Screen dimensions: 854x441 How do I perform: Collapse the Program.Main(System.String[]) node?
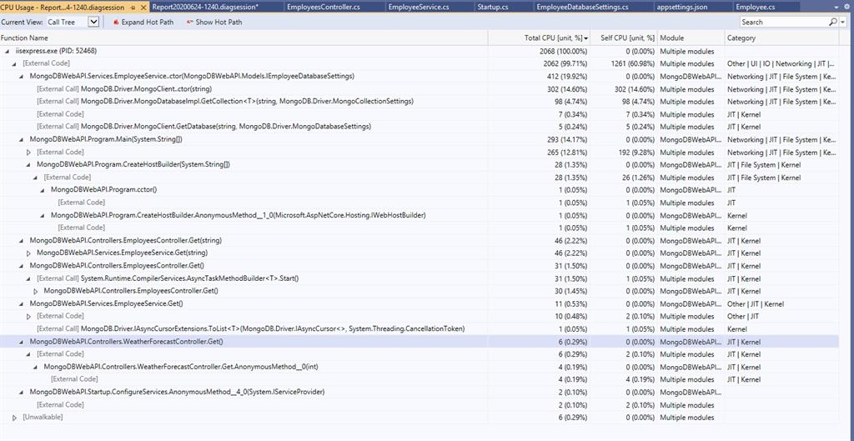tap(21, 139)
